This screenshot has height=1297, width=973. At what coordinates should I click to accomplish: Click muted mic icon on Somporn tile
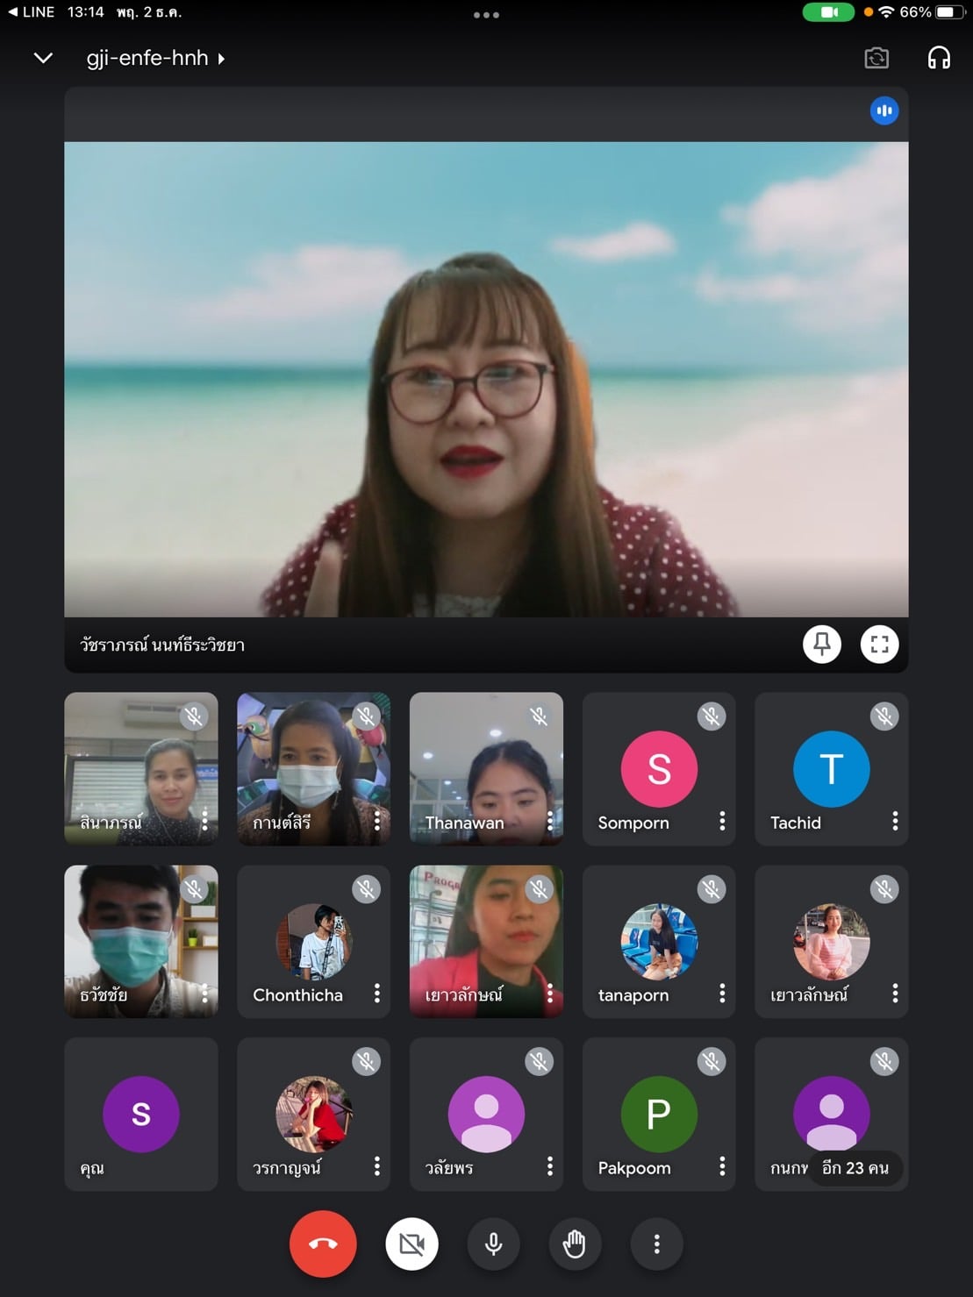click(x=712, y=716)
